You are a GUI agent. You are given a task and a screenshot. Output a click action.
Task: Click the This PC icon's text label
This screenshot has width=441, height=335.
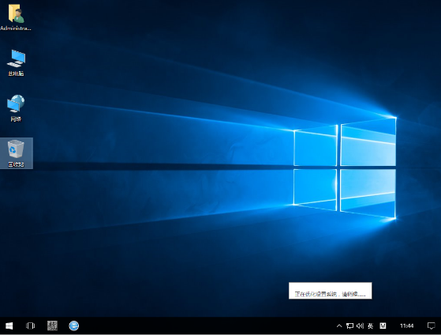click(16, 73)
